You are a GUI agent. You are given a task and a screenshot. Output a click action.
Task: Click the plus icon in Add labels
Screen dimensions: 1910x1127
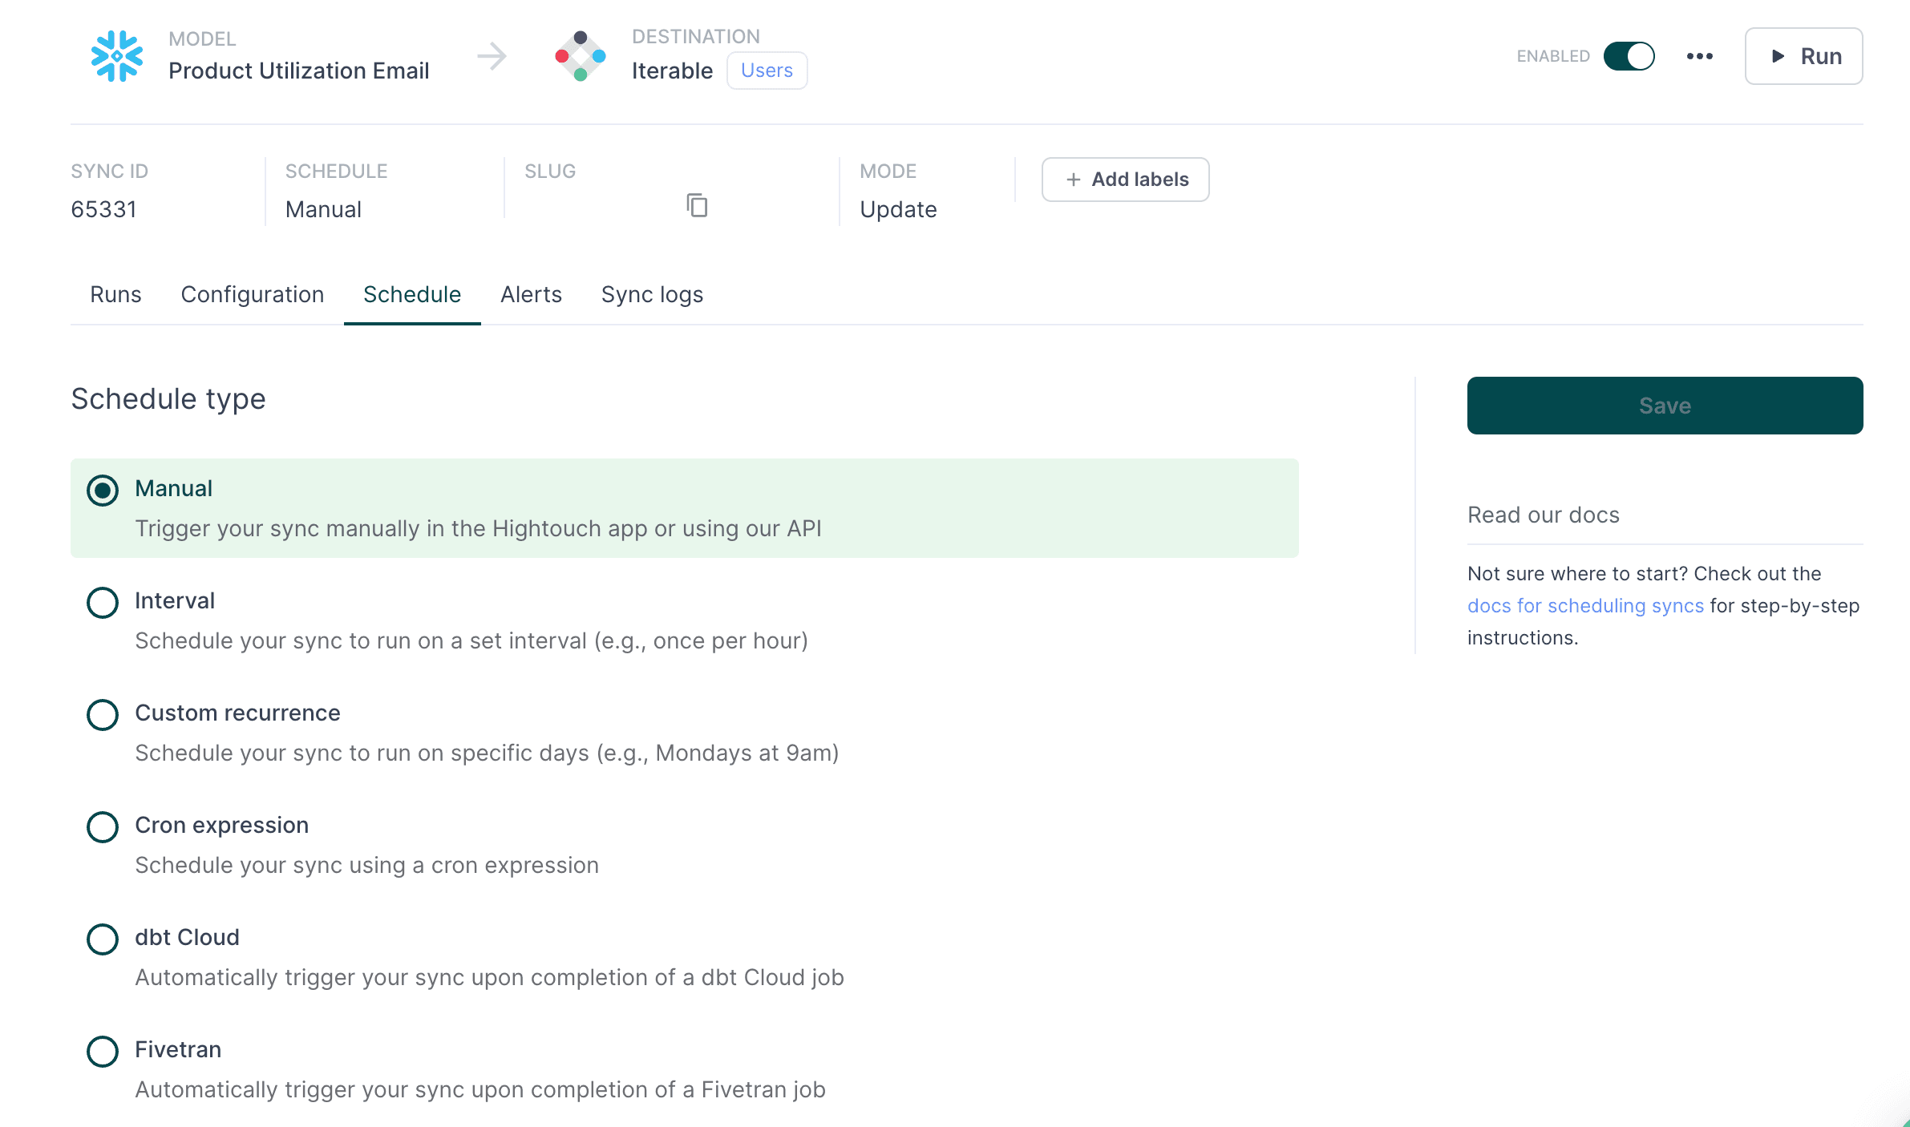pyautogui.click(x=1074, y=180)
